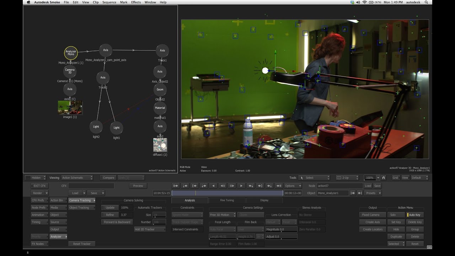Select the Analyzer Mono node in schematic

(x=71, y=53)
